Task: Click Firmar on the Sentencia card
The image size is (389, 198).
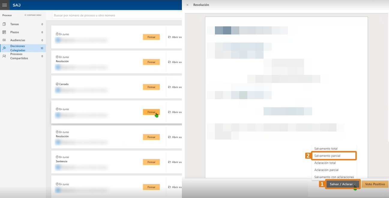Action: (151, 162)
